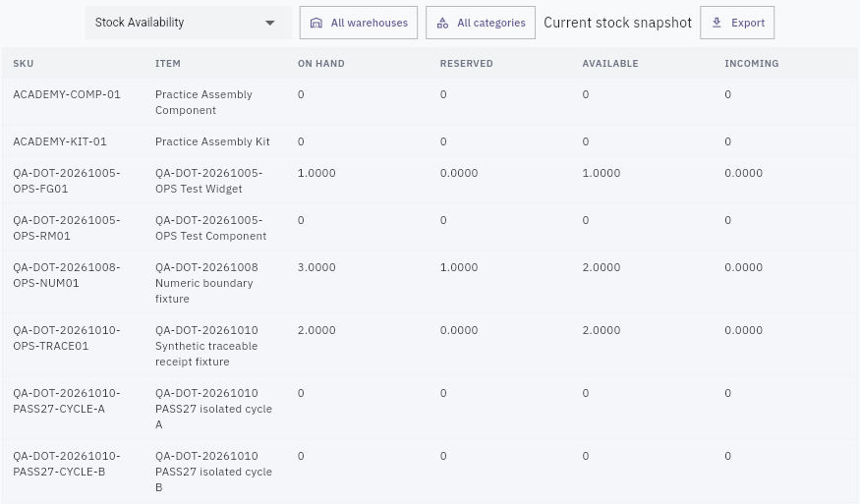This screenshot has width=860, height=504.
Task: Click Available 2.0000 for OPS-NUM01
Action: (602, 267)
